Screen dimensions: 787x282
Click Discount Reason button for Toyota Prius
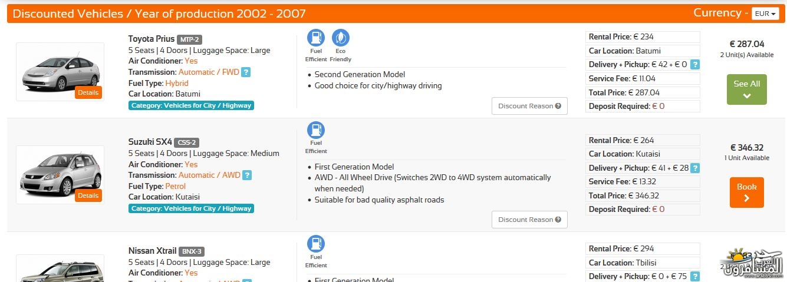pos(529,106)
